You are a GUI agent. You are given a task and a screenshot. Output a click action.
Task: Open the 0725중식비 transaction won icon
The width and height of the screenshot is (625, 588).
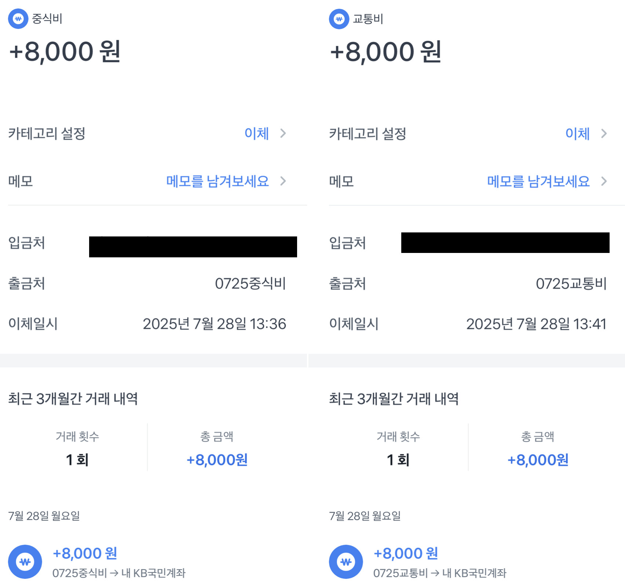pos(25,562)
